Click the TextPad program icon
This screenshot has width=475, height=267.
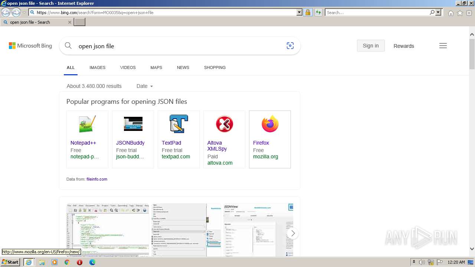(x=179, y=124)
